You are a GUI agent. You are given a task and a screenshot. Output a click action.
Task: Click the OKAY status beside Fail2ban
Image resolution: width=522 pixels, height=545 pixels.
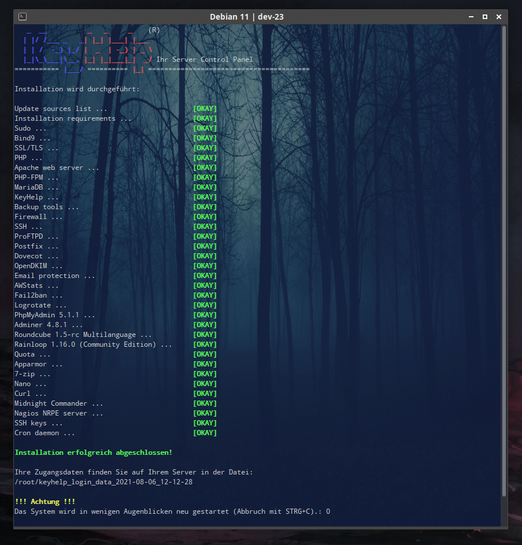point(205,295)
